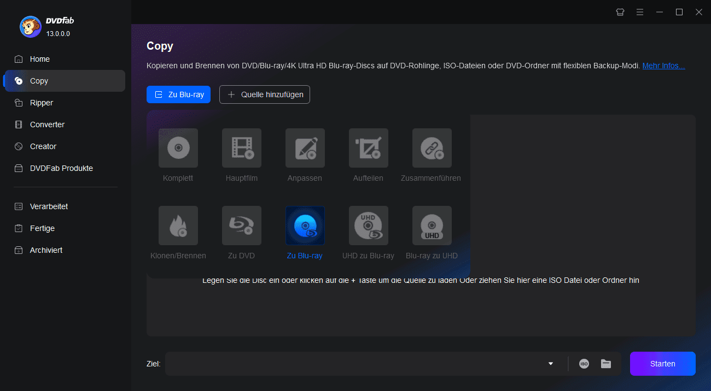Click the ISO output icon next to Ziel
Viewport: 711px width, 391px height.
tap(584, 364)
